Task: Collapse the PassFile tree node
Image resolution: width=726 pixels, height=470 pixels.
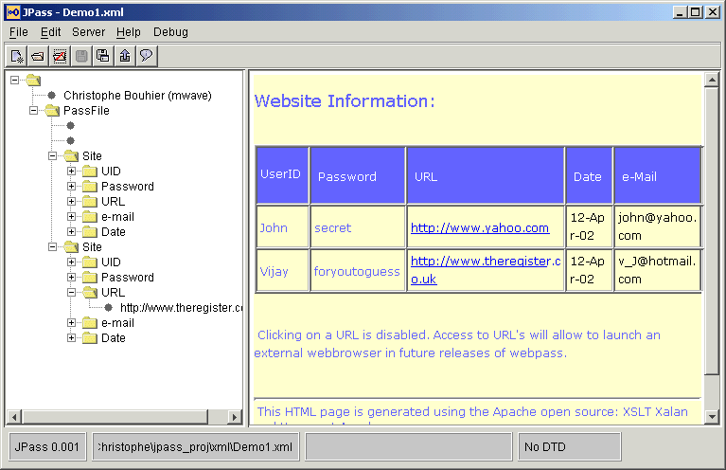Action: [x=34, y=111]
